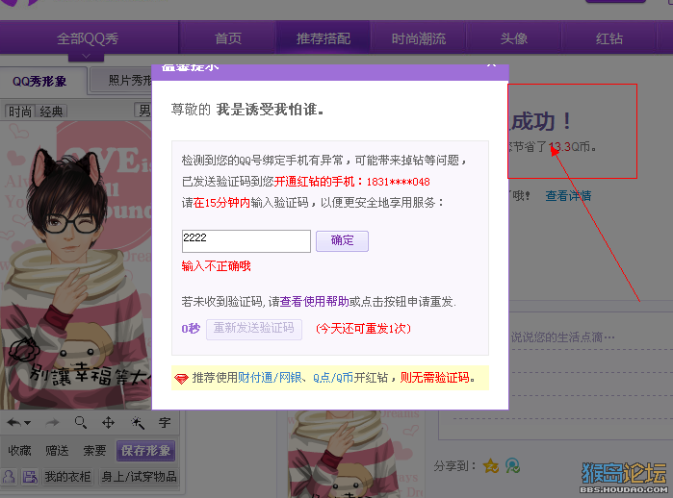Image resolution: width=673 pixels, height=498 pixels.
Task: Open the Q点/Q币 link
Action: pos(332,378)
